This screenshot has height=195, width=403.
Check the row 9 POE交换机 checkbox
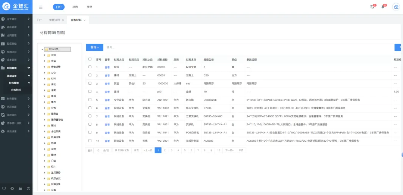(90, 132)
